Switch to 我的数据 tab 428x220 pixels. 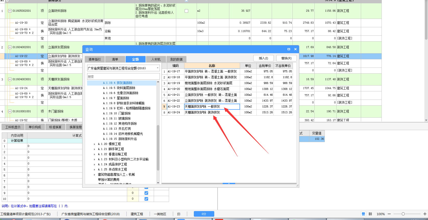pos(176,59)
